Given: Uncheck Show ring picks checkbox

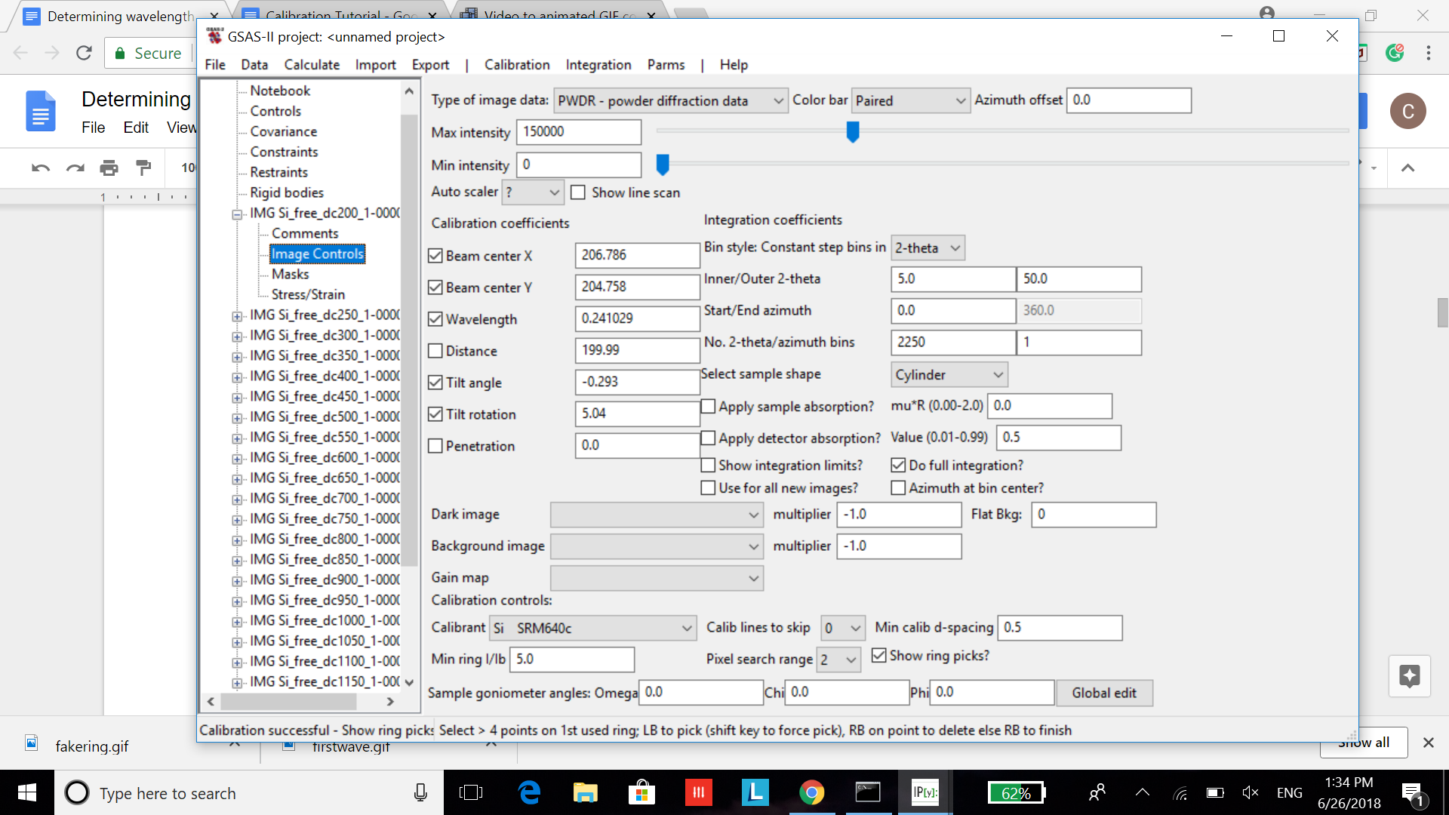Looking at the screenshot, I should click(879, 656).
